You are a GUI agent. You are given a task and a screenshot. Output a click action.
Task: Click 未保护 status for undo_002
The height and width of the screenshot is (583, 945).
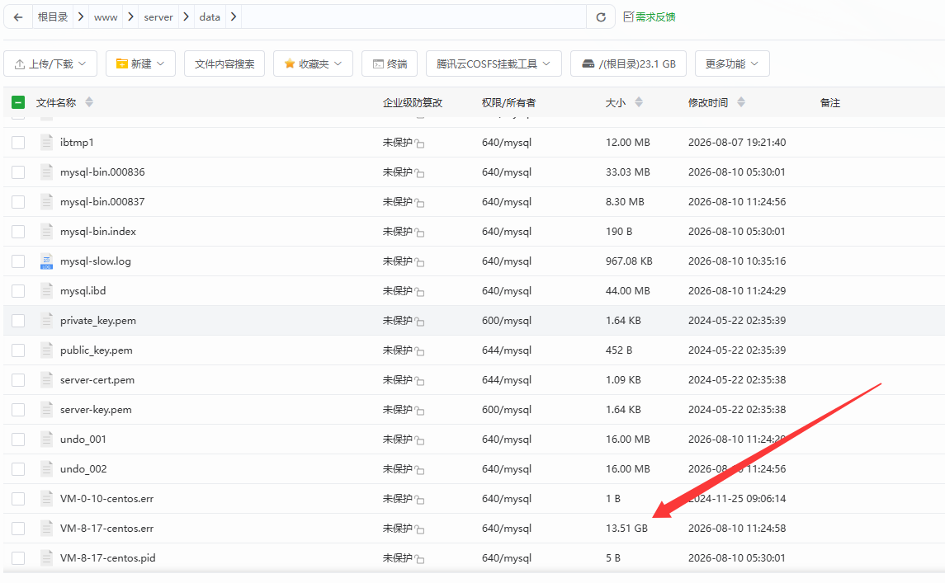click(x=398, y=468)
